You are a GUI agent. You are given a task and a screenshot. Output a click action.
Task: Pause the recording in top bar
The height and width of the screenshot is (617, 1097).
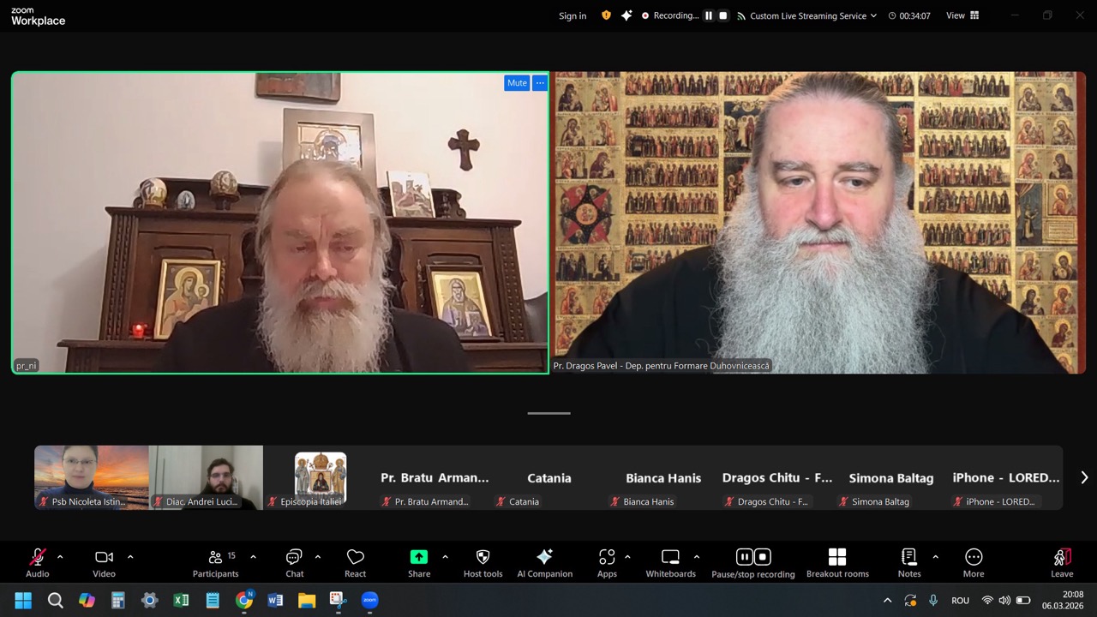pos(709,15)
